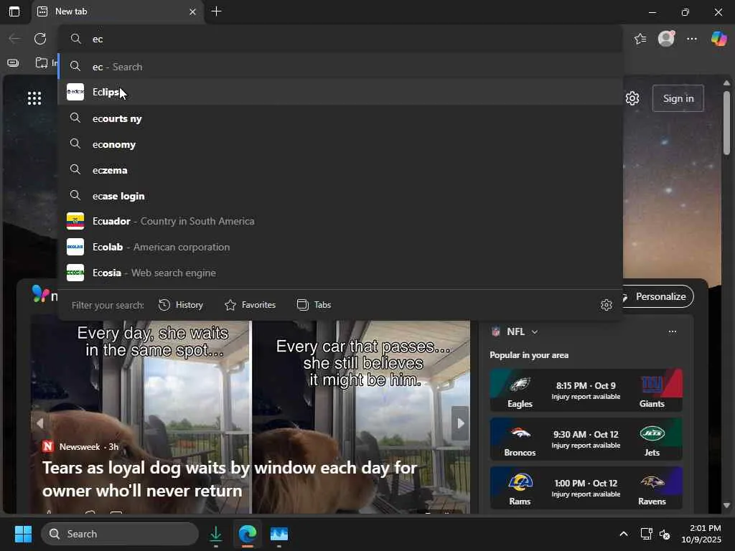Click the network status tray icon
This screenshot has height=551, width=735.
point(646,534)
